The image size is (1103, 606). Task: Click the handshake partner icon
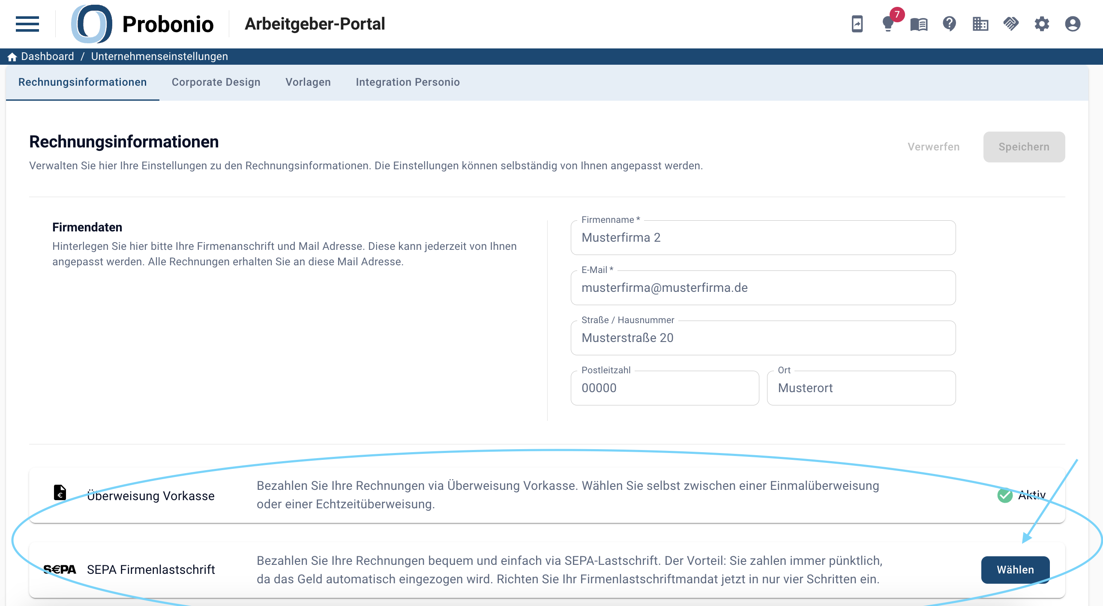pos(1011,24)
